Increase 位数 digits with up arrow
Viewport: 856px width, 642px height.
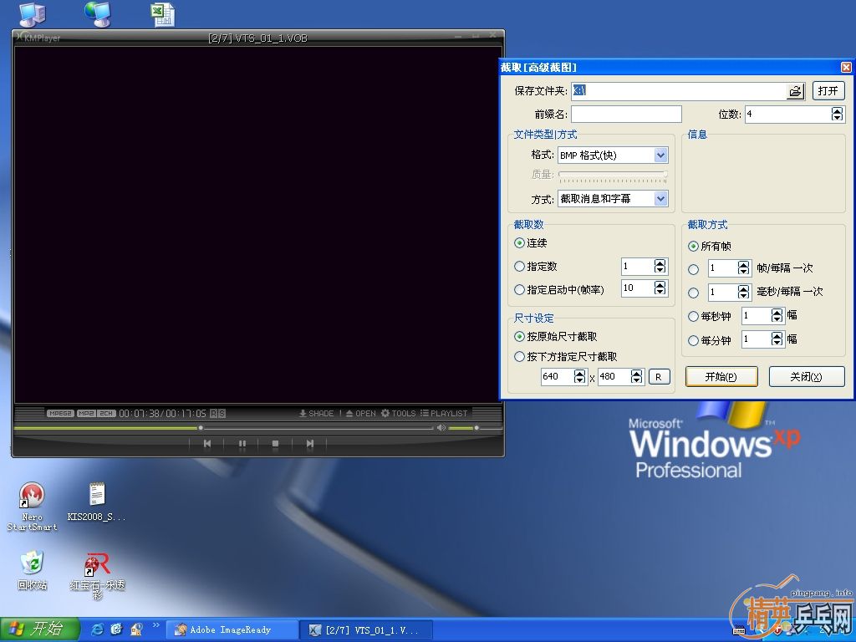(837, 110)
